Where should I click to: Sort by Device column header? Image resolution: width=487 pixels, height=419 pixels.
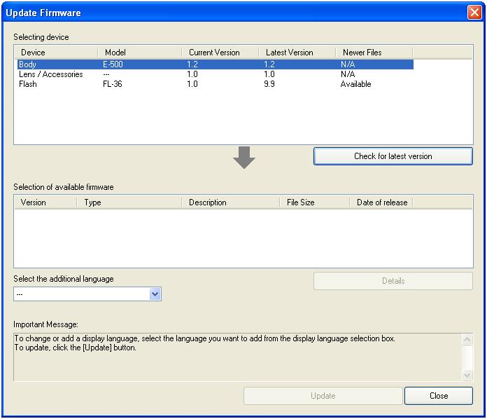(56, 53)
